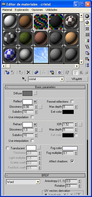Click Go Forward to Sibling icon
Screen dimensions: 92x197
click(x=86, y=73)
